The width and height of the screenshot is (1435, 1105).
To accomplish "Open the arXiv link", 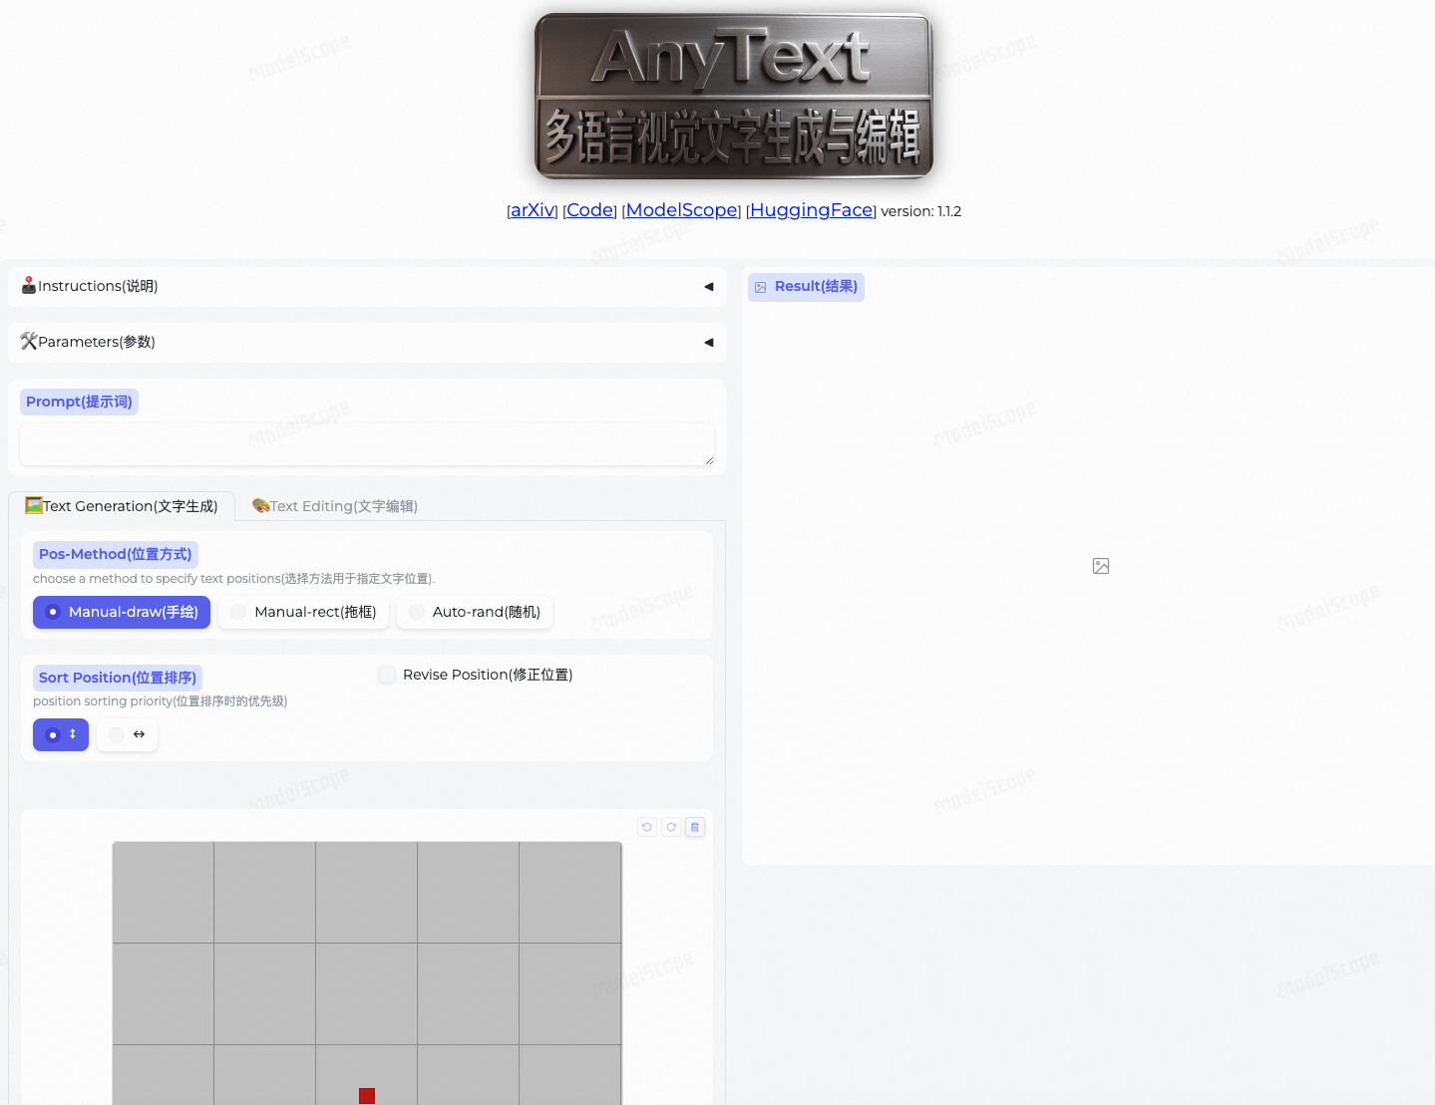I will coord(534,210).
